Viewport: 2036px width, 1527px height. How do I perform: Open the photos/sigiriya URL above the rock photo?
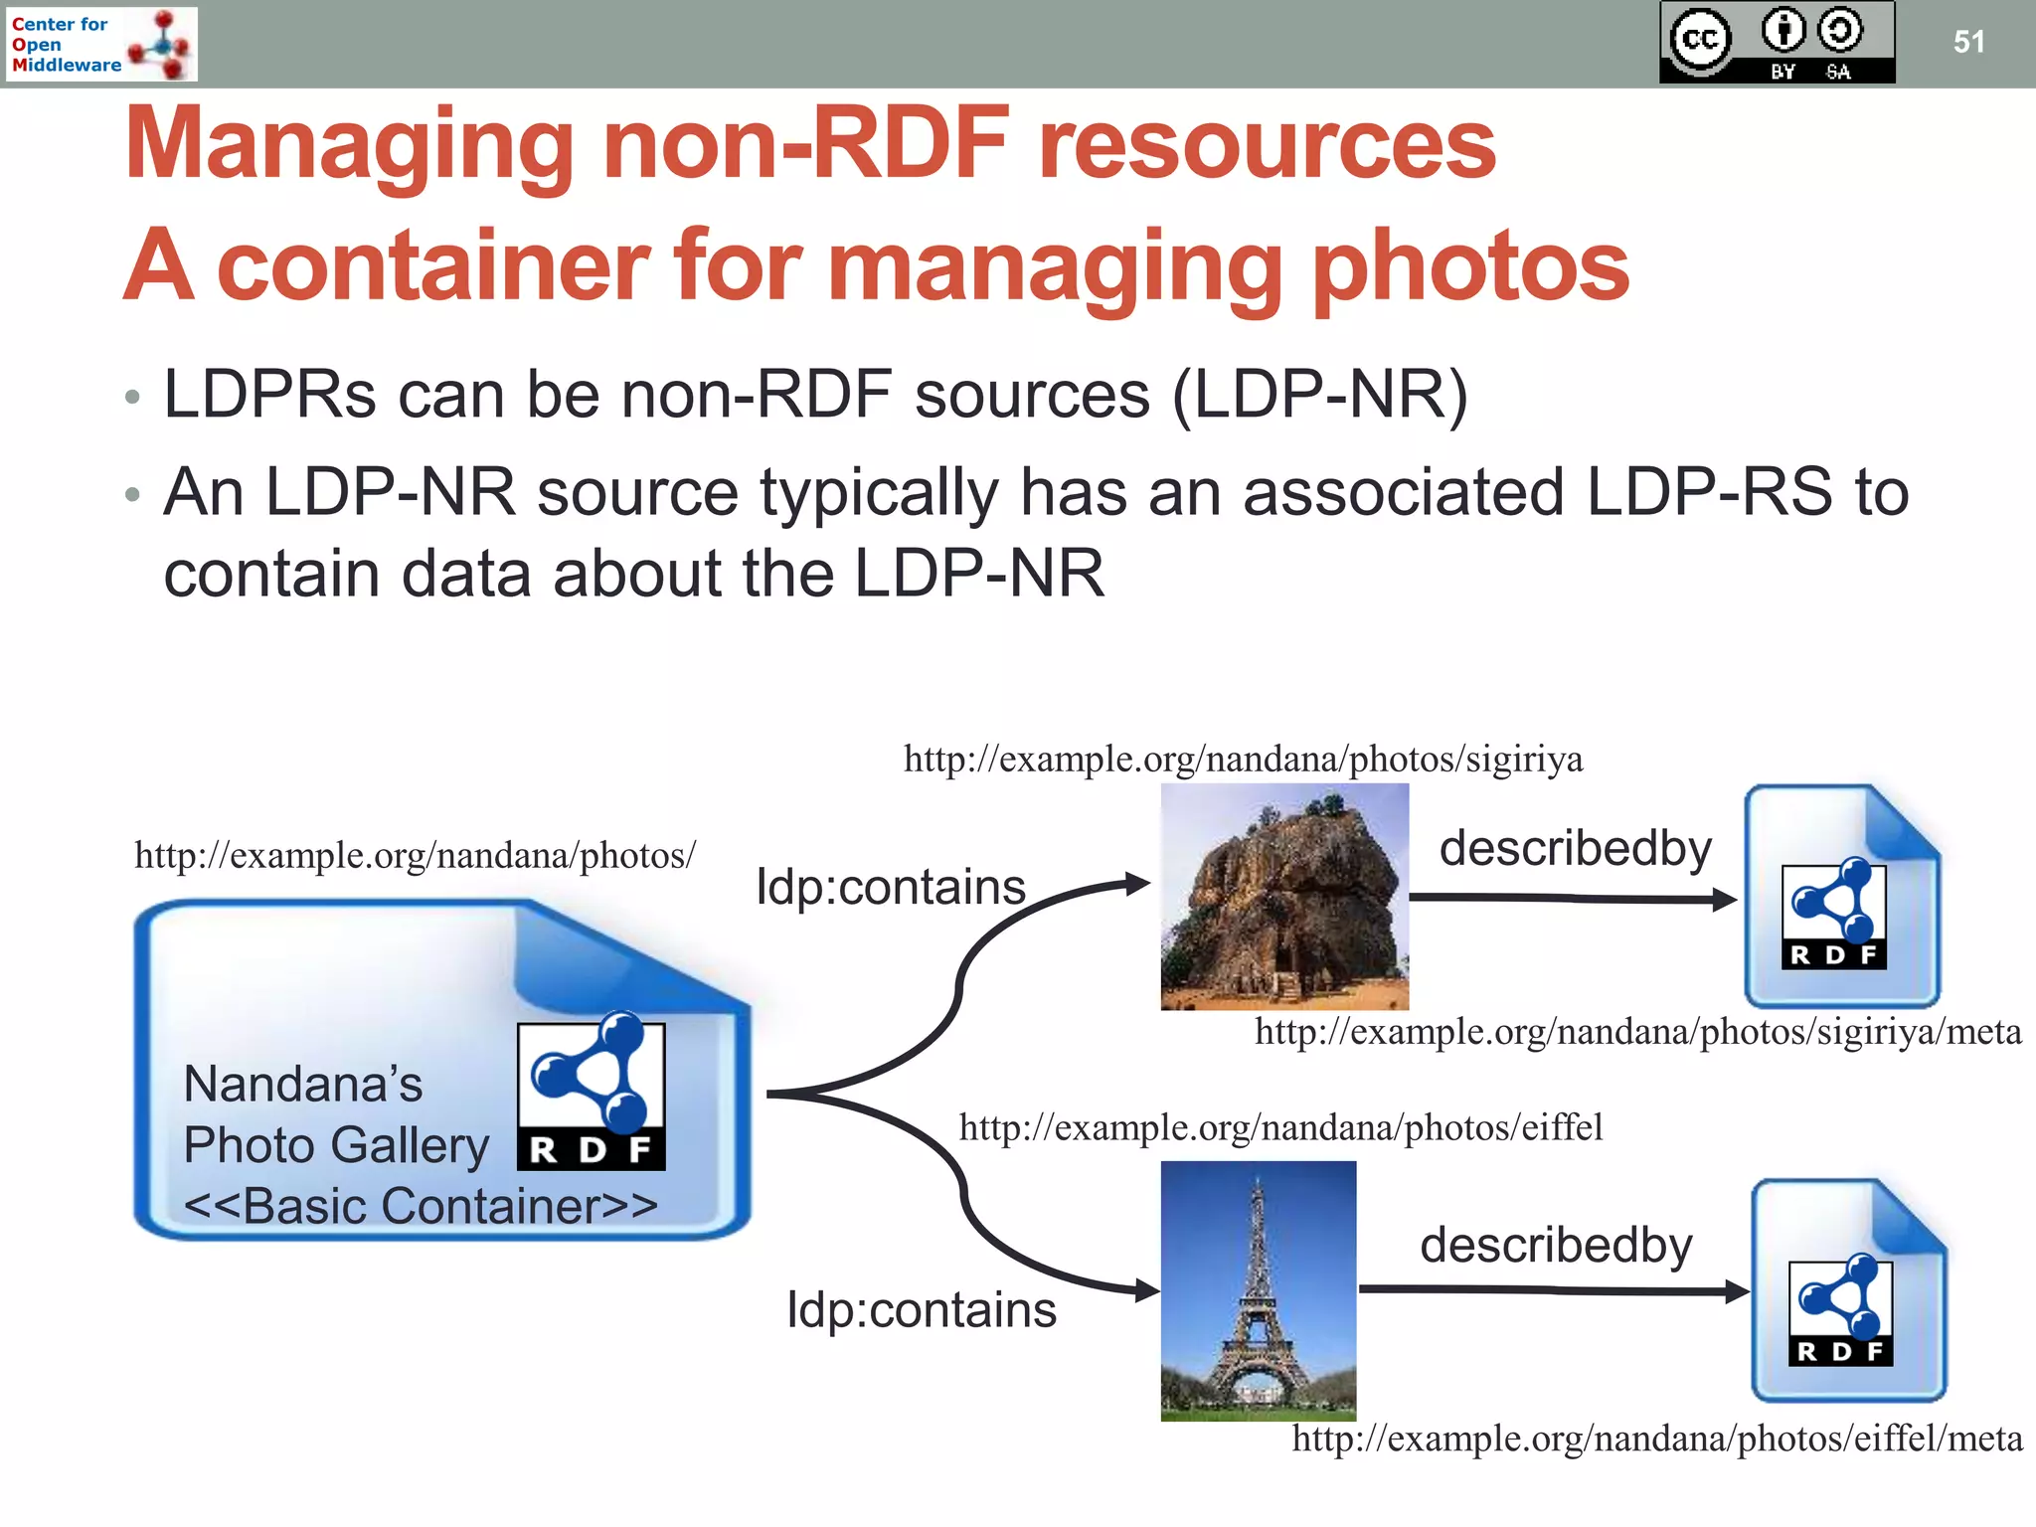point(1243,760)
